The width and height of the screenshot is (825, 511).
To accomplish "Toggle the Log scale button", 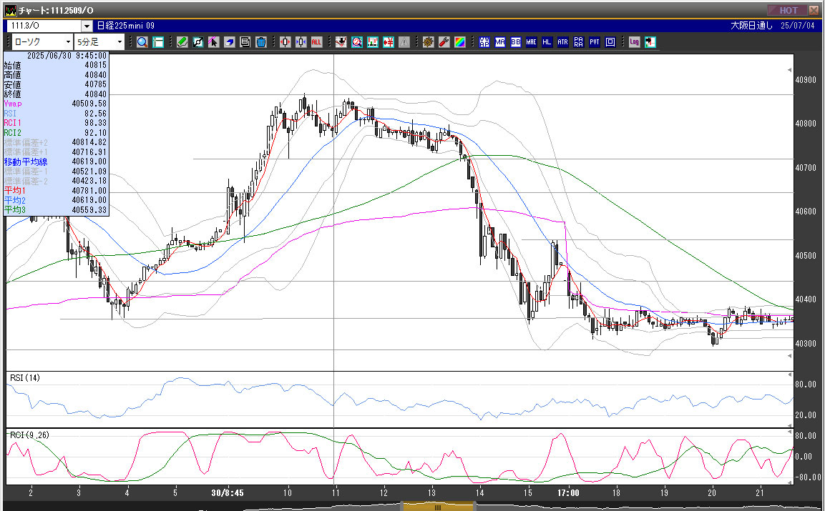I will click(634, 42).
